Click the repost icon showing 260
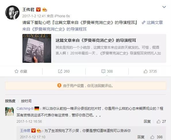Viewport: 171px width, 140px height. pos(60,71)
